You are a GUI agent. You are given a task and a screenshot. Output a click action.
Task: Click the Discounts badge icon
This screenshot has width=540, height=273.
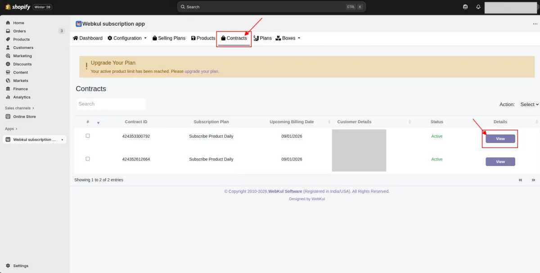[8, 64]
